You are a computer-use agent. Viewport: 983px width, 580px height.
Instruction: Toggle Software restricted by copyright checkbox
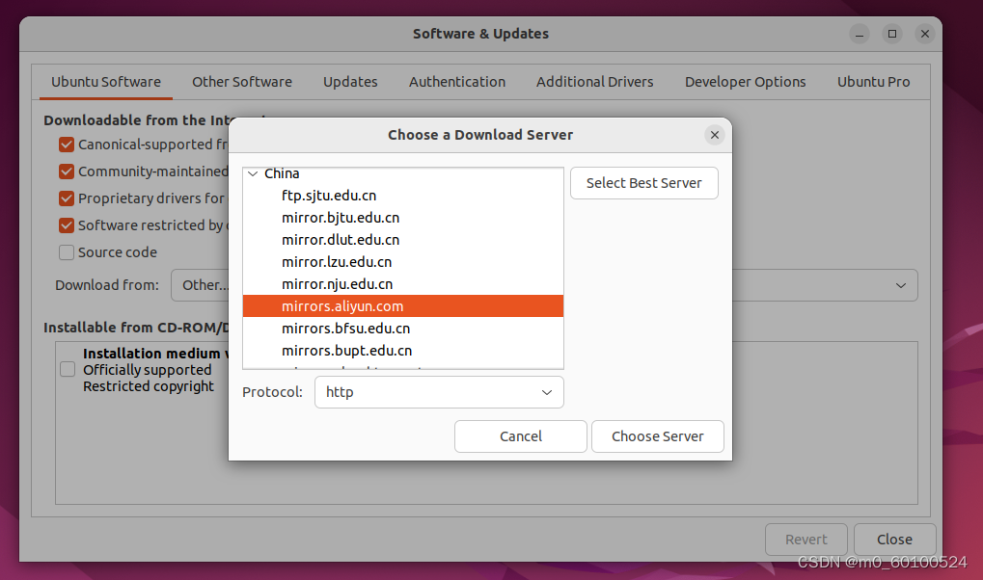(67, 225)
